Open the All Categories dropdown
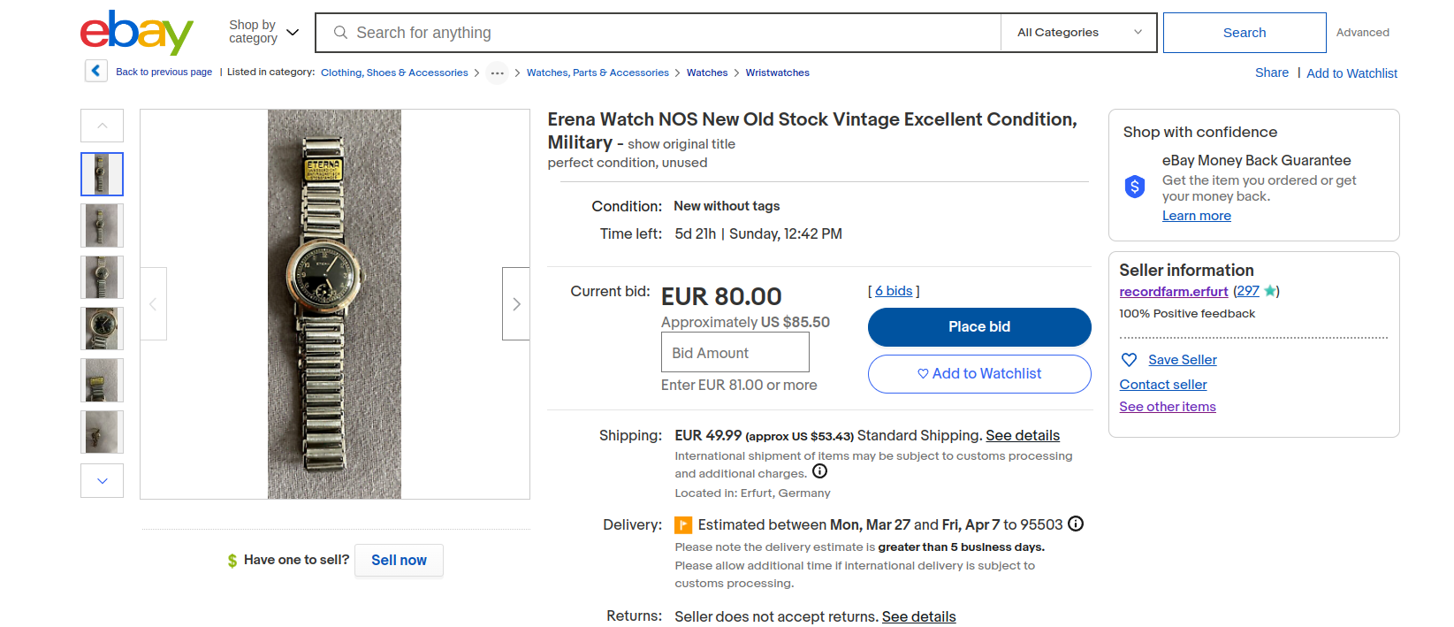The image size is (1454, 627). (x=1078, y=33)
